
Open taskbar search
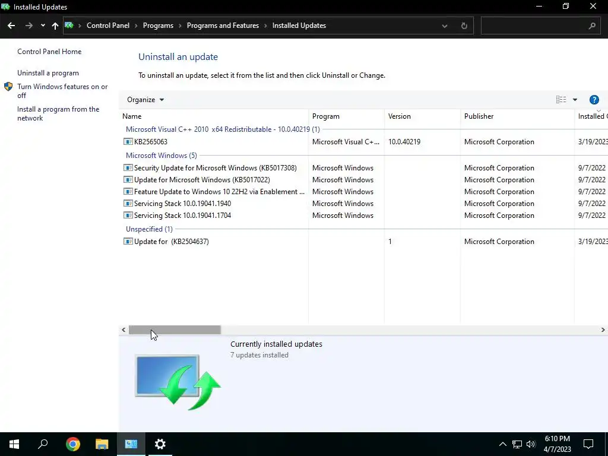pyautogui.click(x=43, y=444)
